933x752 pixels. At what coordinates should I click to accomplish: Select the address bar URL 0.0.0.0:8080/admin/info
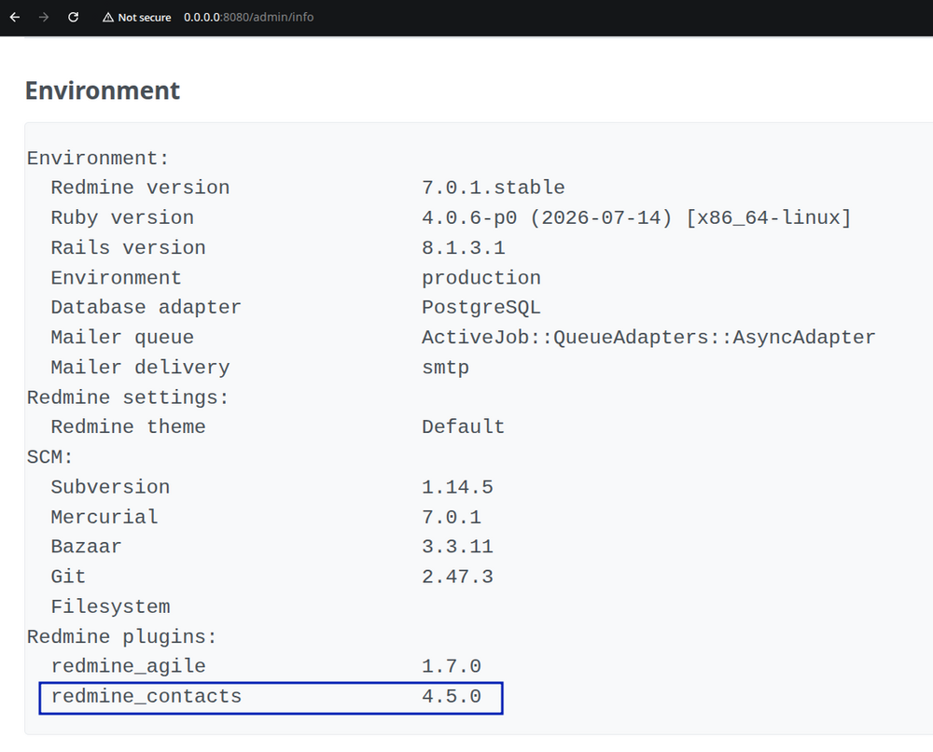249,17
